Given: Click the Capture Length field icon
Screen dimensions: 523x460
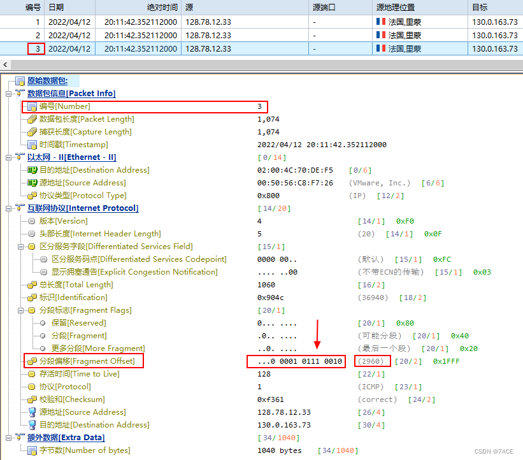Looking at the screenshot, I should [32, 132].
